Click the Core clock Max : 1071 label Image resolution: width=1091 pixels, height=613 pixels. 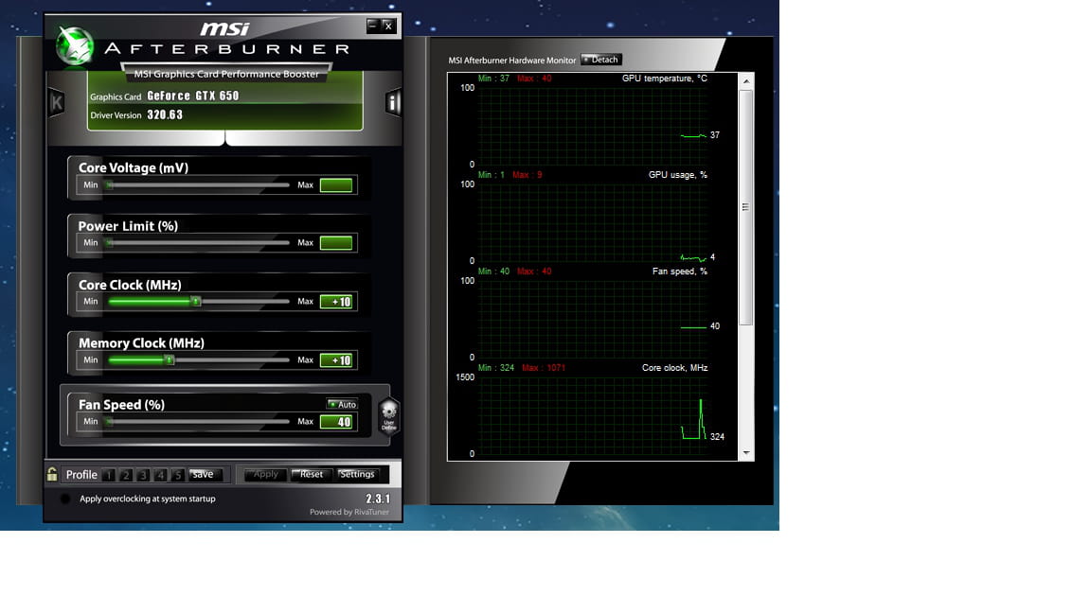(x=544, y=368)
